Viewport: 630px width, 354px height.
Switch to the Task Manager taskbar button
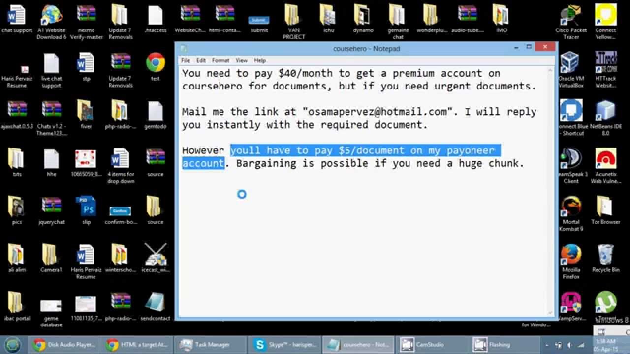pos(211,345)
